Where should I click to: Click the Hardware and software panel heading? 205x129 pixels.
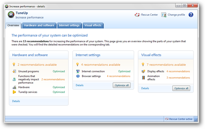point(30,55)
